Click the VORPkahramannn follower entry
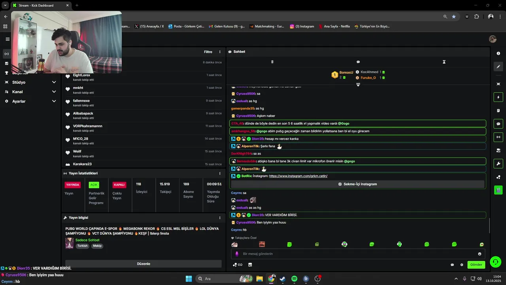Screen dimensions: 506x285 [x=143, y=128]
